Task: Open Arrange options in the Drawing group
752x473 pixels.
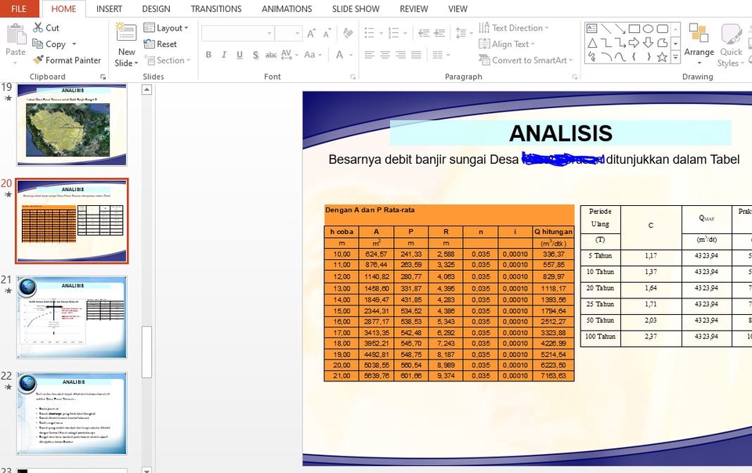Action: [699, 45]
